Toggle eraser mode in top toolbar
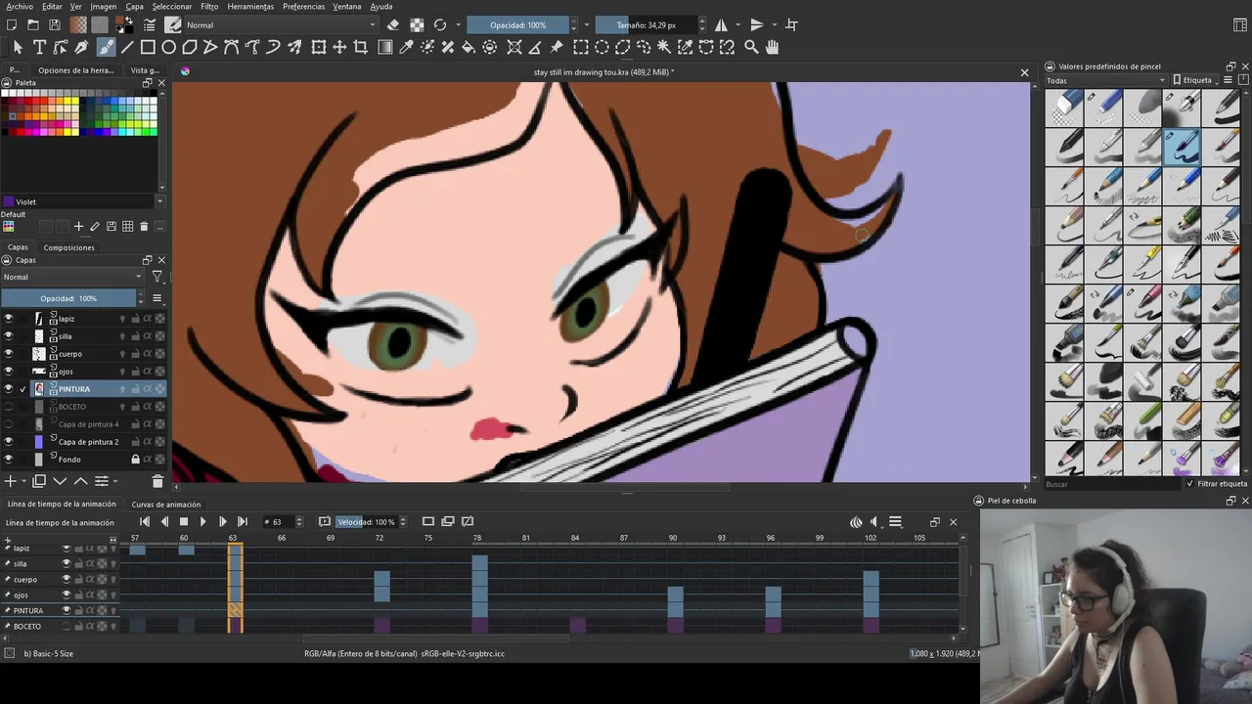 393,24
